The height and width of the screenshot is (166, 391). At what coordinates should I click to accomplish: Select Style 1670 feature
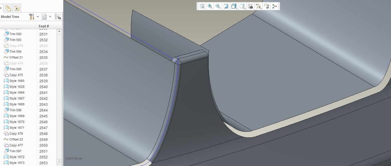17,122
